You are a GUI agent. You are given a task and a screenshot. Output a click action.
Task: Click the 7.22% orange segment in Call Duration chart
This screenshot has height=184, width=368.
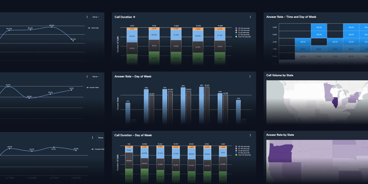point(198,29)
